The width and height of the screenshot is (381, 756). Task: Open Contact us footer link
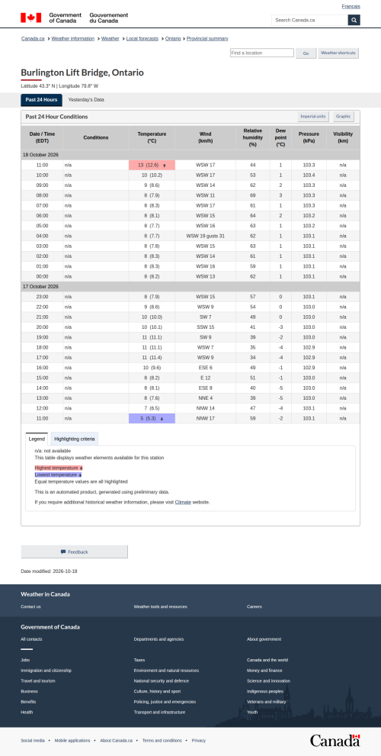click(x=30, y=606)
